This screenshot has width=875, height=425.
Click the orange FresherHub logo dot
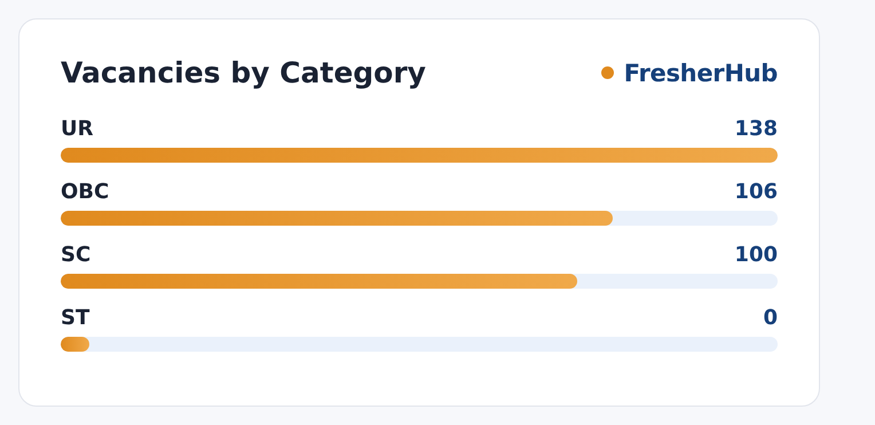click(x=608, y=73)
